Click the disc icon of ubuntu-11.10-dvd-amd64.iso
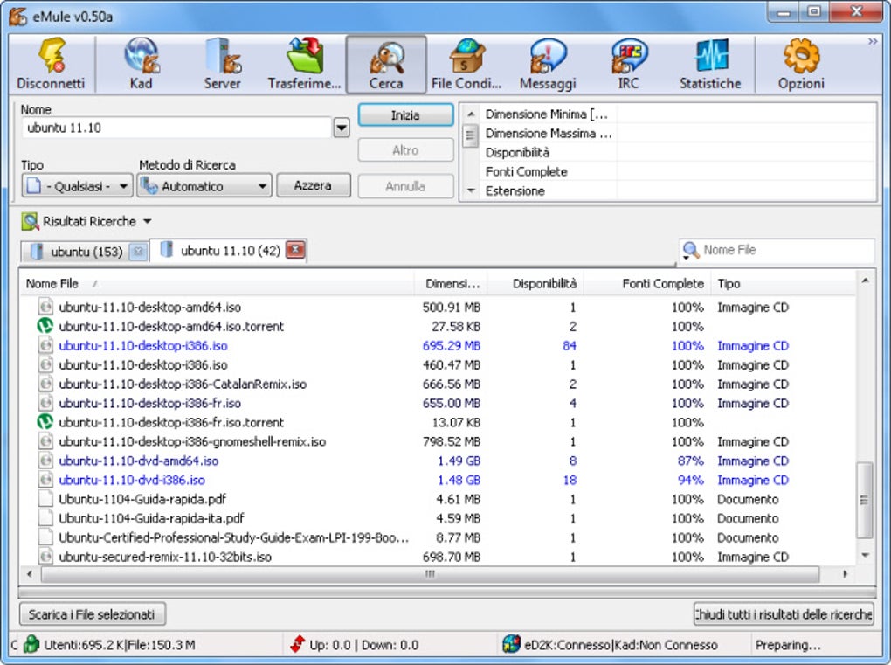The image size is (891, 665). [x=45, y=461]
